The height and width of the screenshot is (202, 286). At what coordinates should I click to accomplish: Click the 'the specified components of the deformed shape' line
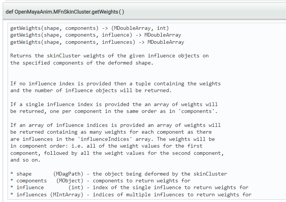82,63
